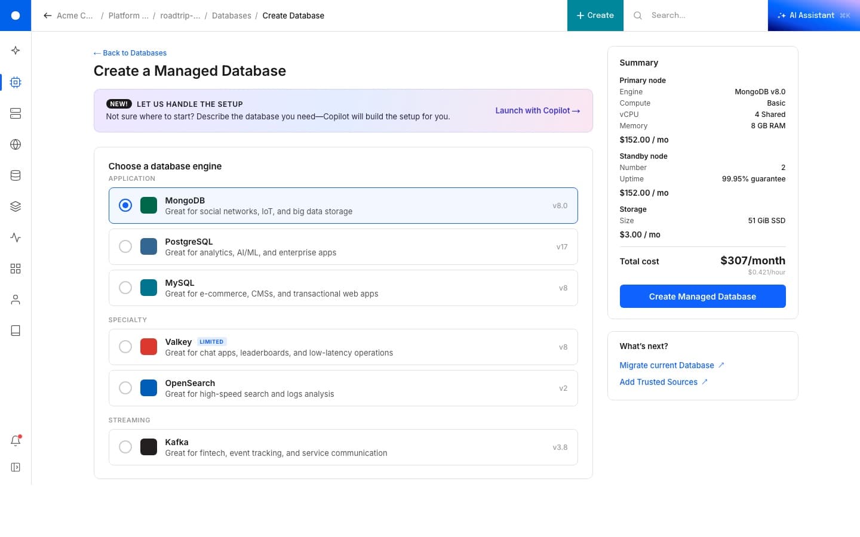Screen dimensions: 860x537
Task: Click the MongoDB green engine icon
Action: [149, 205]
